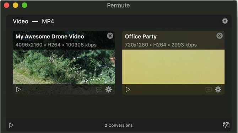Click the green full-screen window button
The width and height of the screenshot is (238, 133).
click(25, 5)
